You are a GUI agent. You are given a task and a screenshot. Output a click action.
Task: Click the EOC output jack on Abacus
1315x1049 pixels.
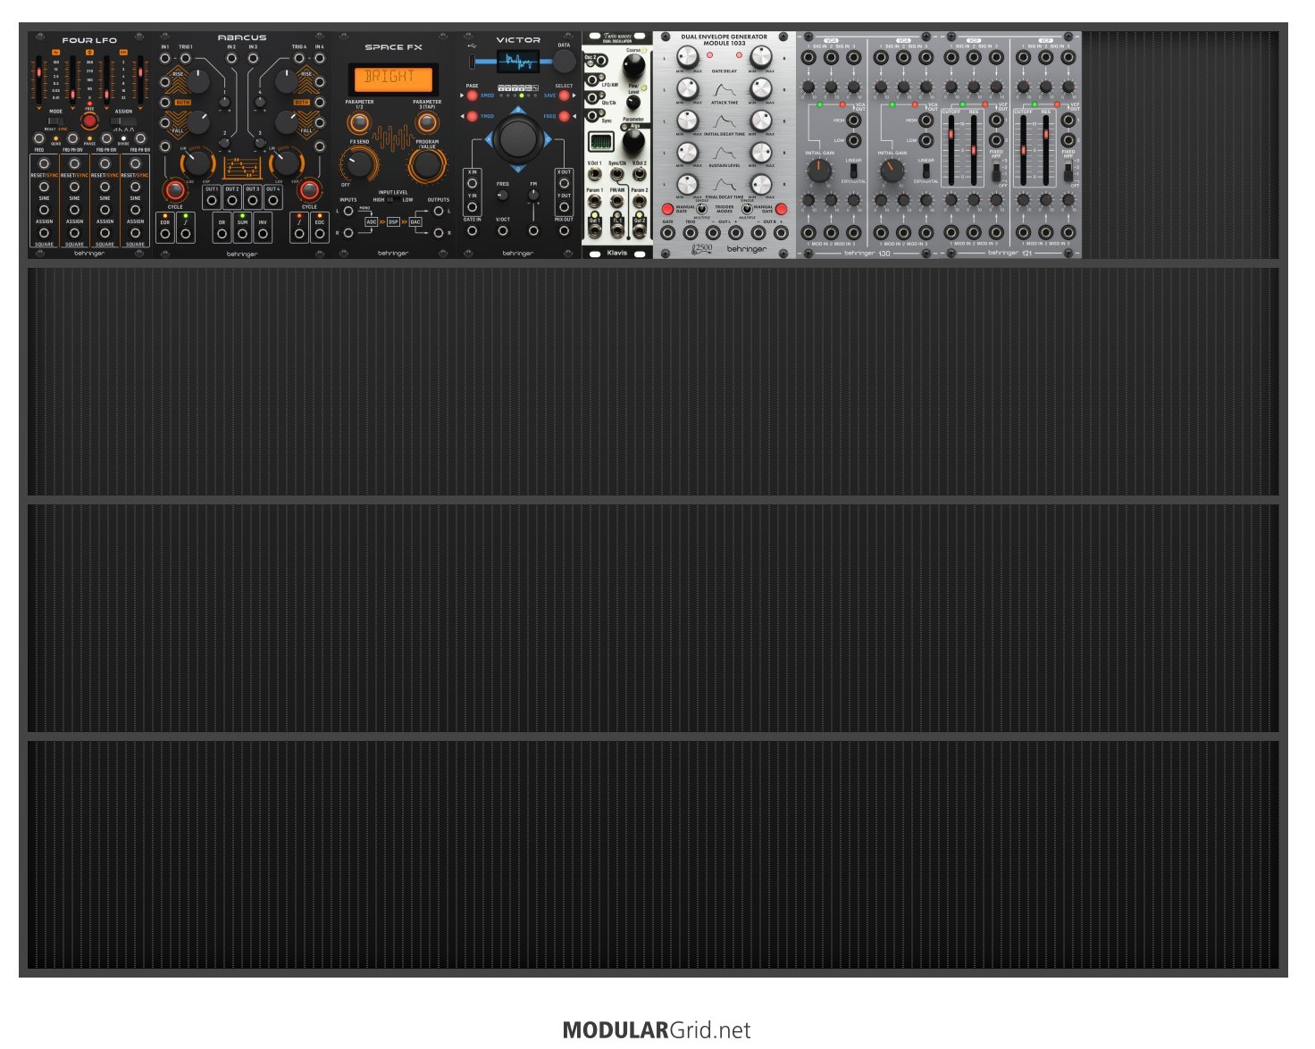click(319, 234)
